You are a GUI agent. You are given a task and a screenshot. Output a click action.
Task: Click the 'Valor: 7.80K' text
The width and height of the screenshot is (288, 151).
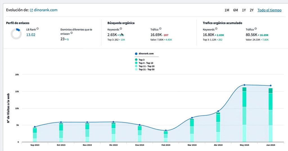157,40
